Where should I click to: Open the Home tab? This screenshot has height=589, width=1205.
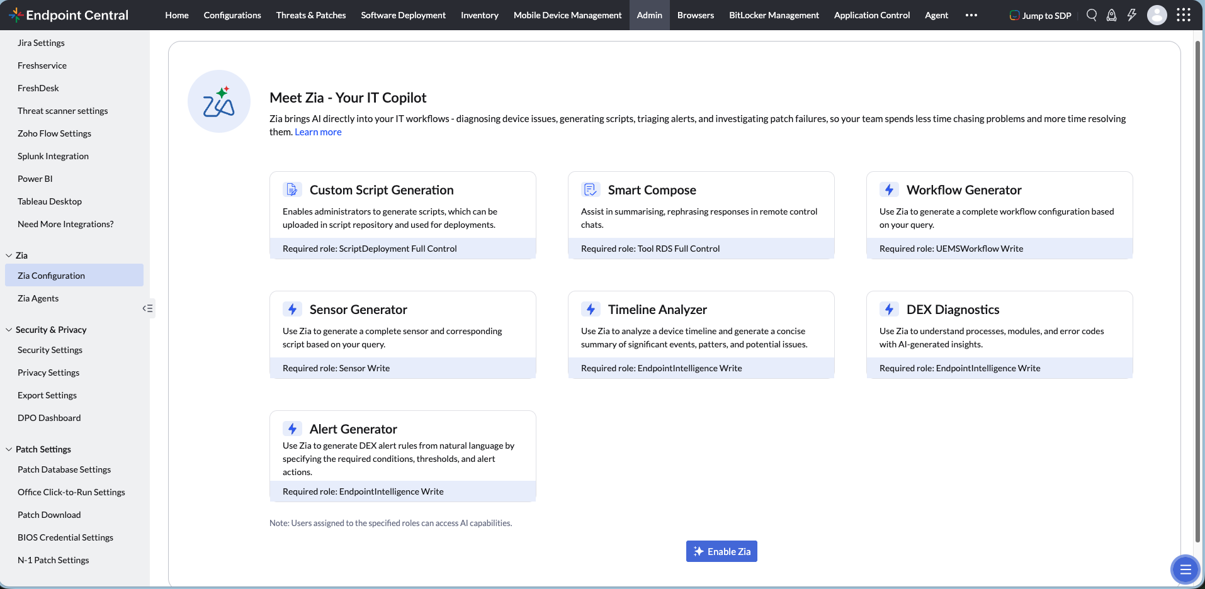pos(177,15)
